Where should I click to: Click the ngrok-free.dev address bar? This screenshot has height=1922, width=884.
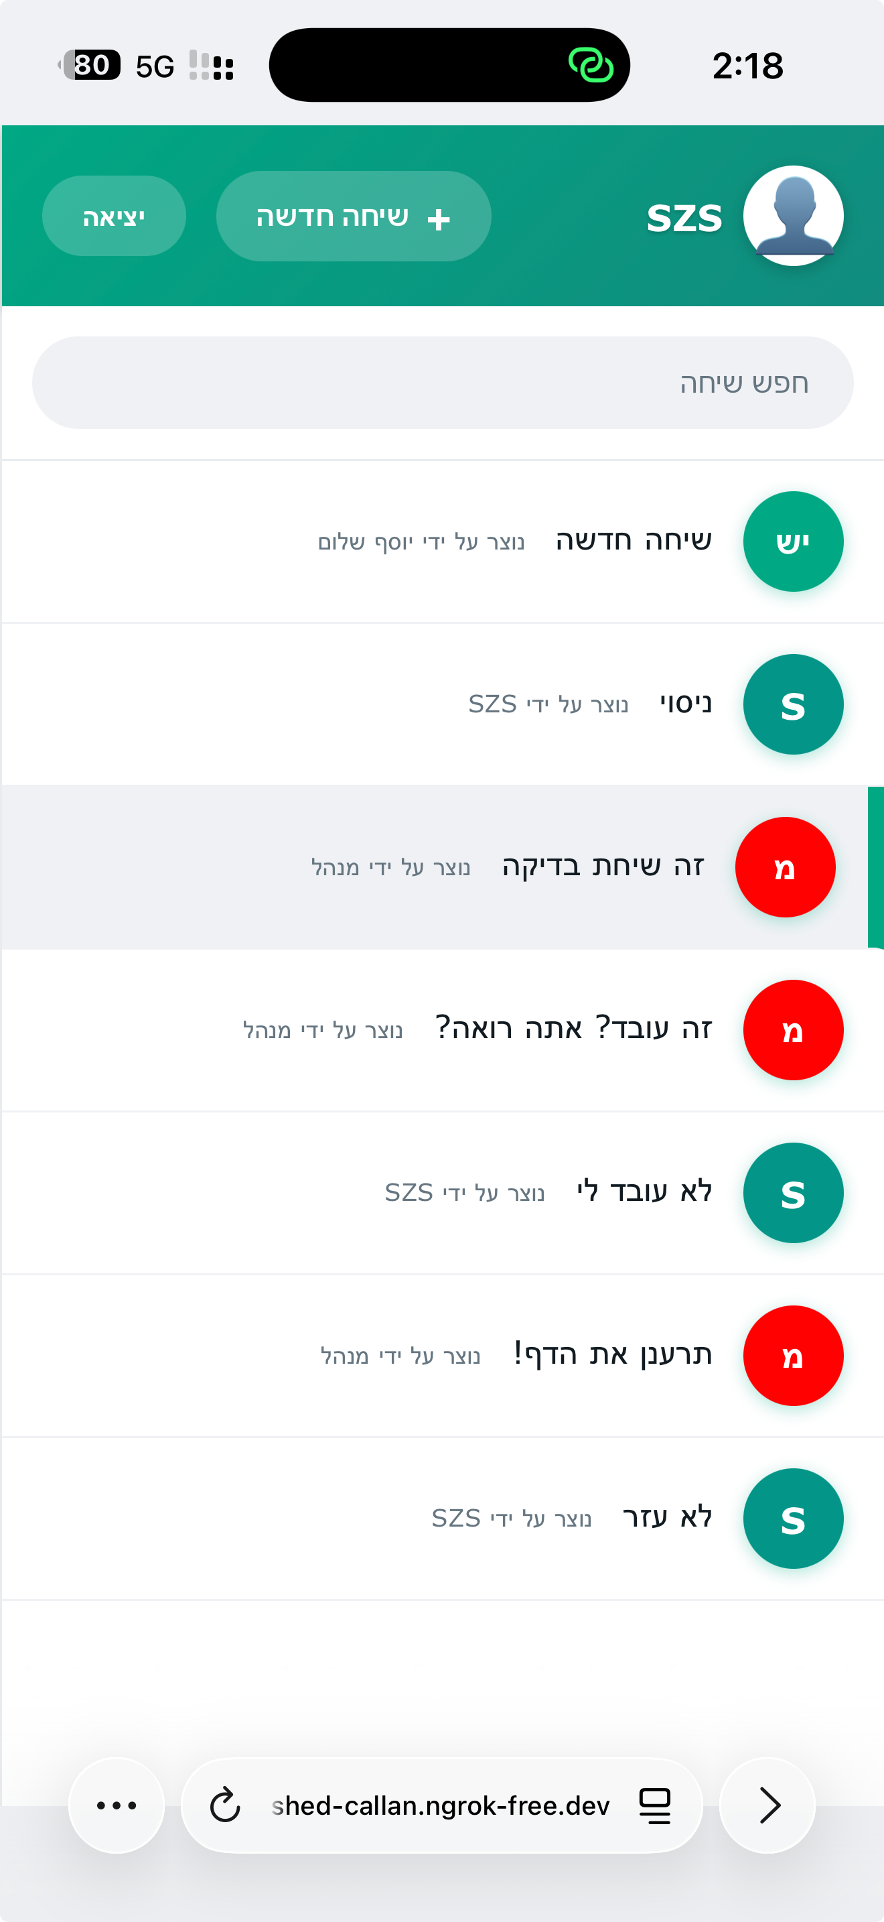pos(440,1805)
